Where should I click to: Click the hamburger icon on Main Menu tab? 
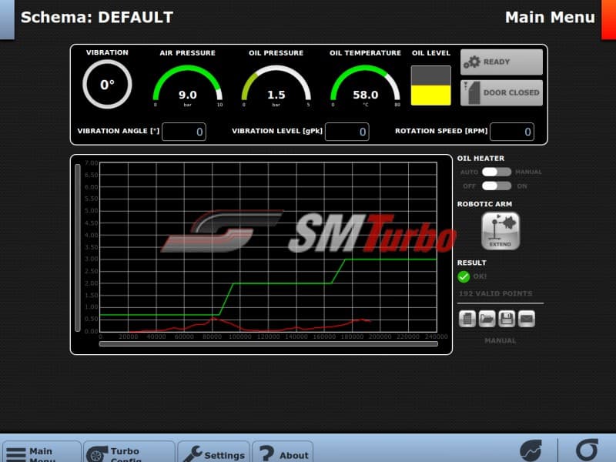[x=15, y=455]
